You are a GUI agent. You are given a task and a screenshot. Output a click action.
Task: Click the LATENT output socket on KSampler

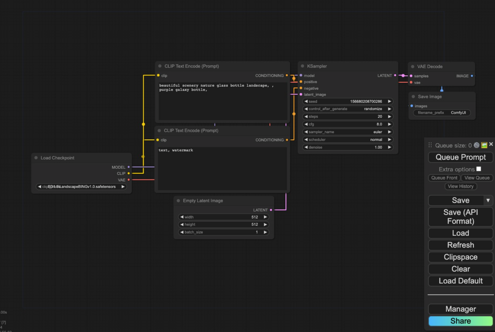[395, 76]
